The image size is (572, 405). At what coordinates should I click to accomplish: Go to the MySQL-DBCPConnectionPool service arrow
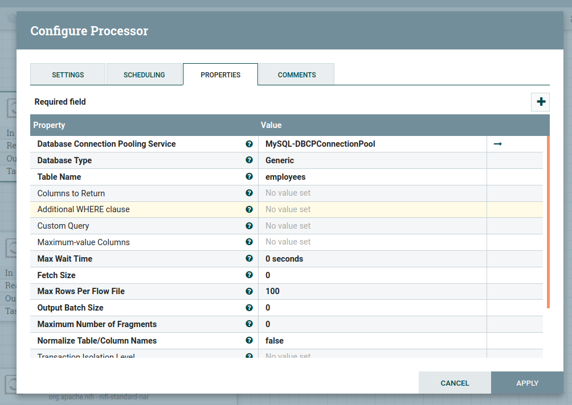497,144
